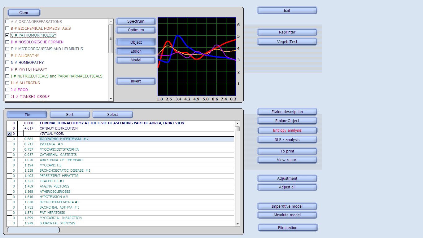Screen dimensions: 423x238
Task: Check the A # ORGANOPREPARATIONS checkbox
Action: 7,22
